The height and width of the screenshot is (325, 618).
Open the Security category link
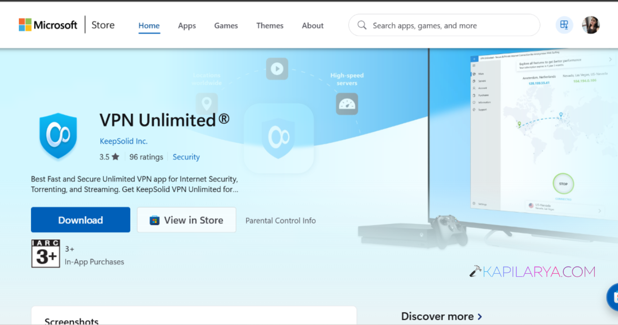(x=186, y=156)
